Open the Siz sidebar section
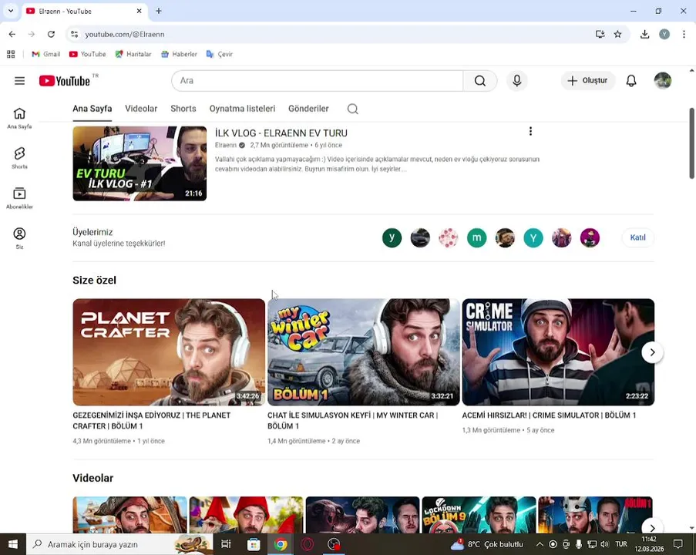 click(x=19, y=238)
